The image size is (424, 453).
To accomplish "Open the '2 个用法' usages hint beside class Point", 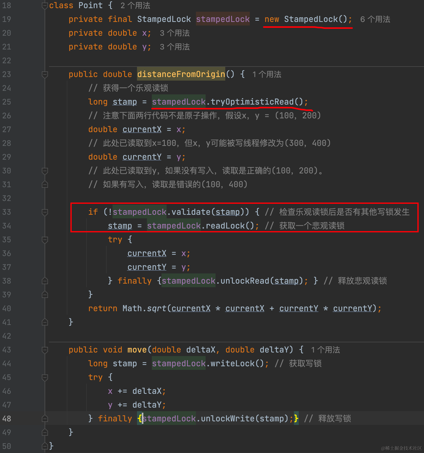I will tap(135, 5).
